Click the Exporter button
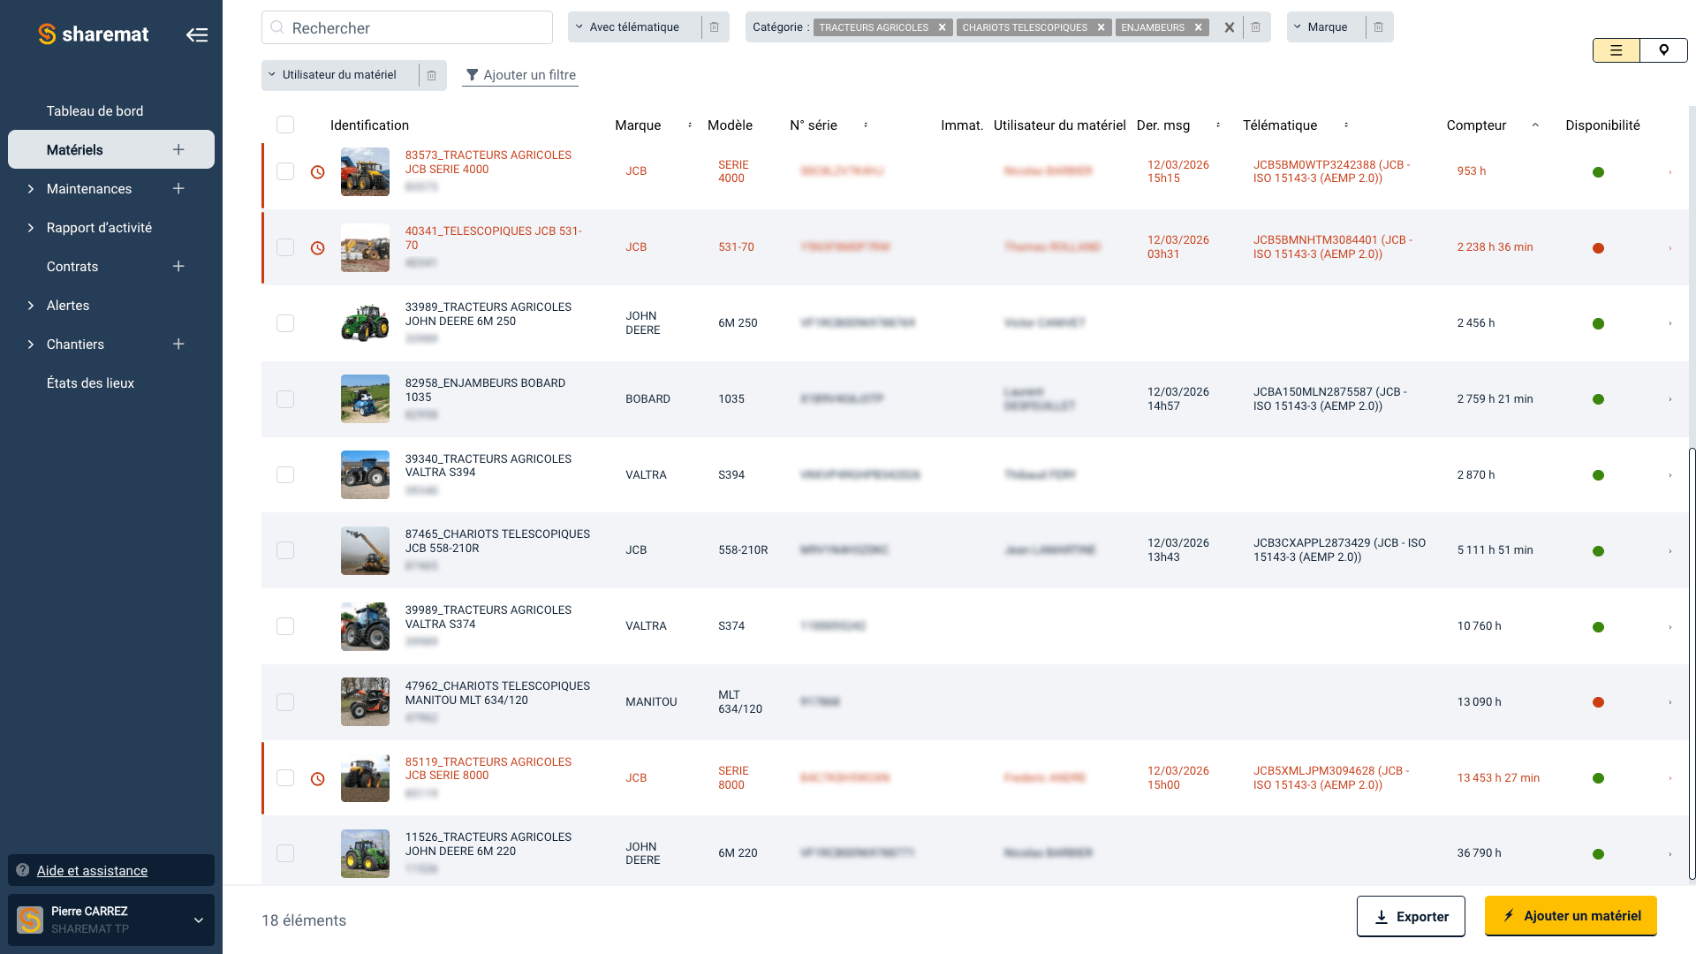 (1411, 916)
